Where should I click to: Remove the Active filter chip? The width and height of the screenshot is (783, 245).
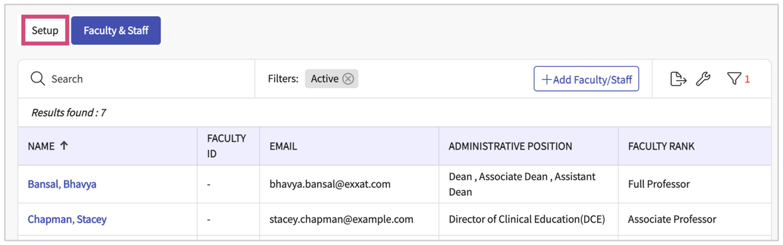[348, 78]
